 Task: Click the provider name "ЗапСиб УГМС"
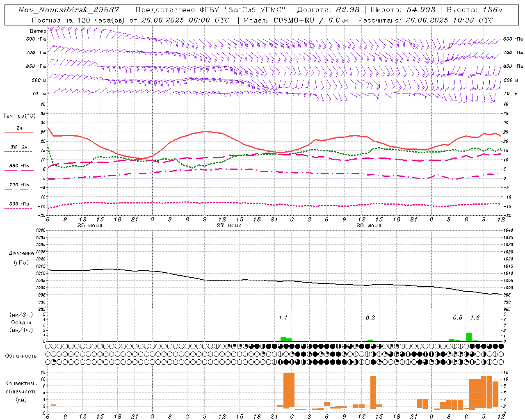(x=256, y=10)
